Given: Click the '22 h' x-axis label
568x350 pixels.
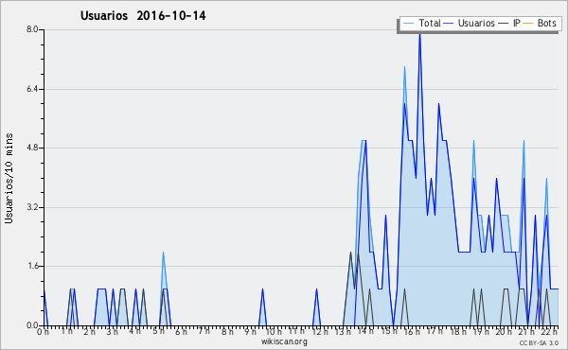Looking at the screenshot, I should tap(550, 331).
